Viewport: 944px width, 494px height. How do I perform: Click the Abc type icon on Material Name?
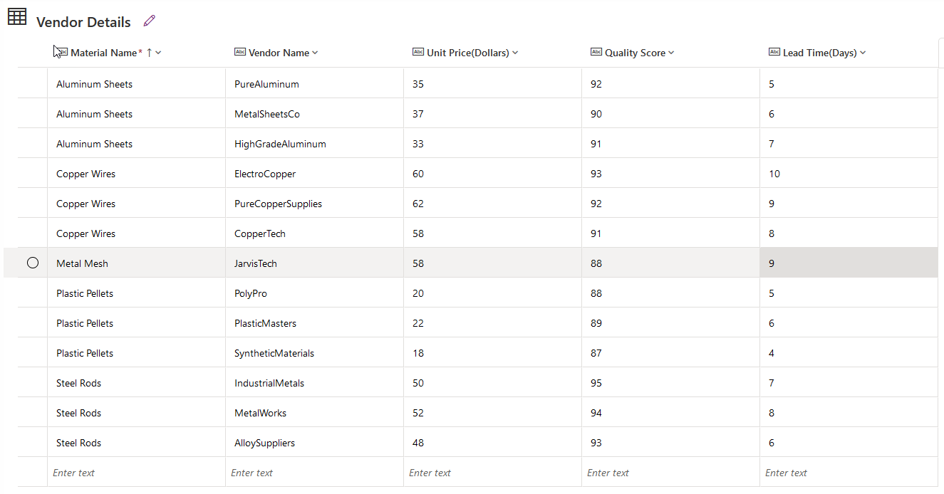coord(63,52)
